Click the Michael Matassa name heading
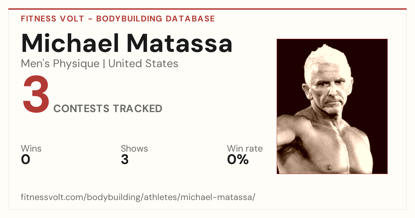415x218 pixels. [127, 43]
